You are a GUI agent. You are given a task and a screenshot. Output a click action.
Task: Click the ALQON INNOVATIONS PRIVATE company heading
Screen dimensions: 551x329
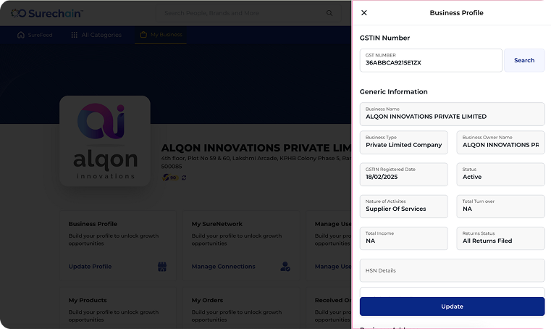coord(256,148)
